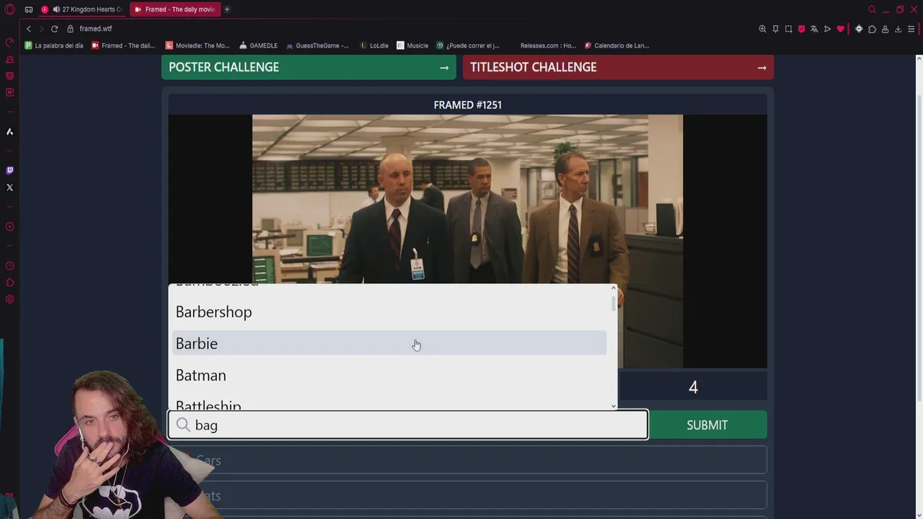The image size is (923, 519).
Task: Open the easy setup menu lines icon
Action: 911,29
